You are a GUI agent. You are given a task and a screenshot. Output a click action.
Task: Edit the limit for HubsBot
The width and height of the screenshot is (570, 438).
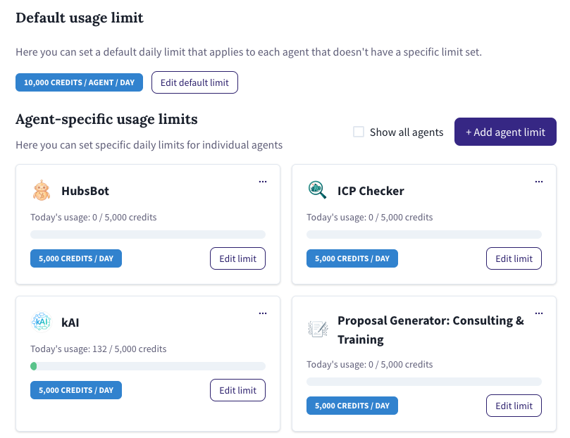click(x=237, y=258)
